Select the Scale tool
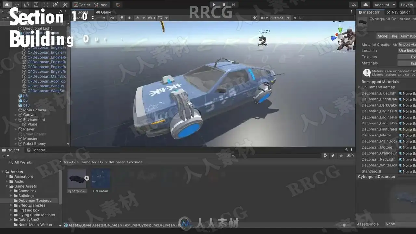 pyautogui.click(x=36, y=5)
